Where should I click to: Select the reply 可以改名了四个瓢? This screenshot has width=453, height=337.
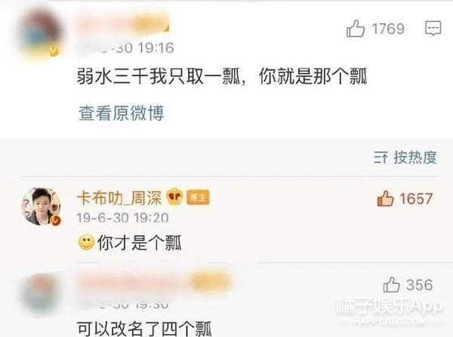point(144,329)
